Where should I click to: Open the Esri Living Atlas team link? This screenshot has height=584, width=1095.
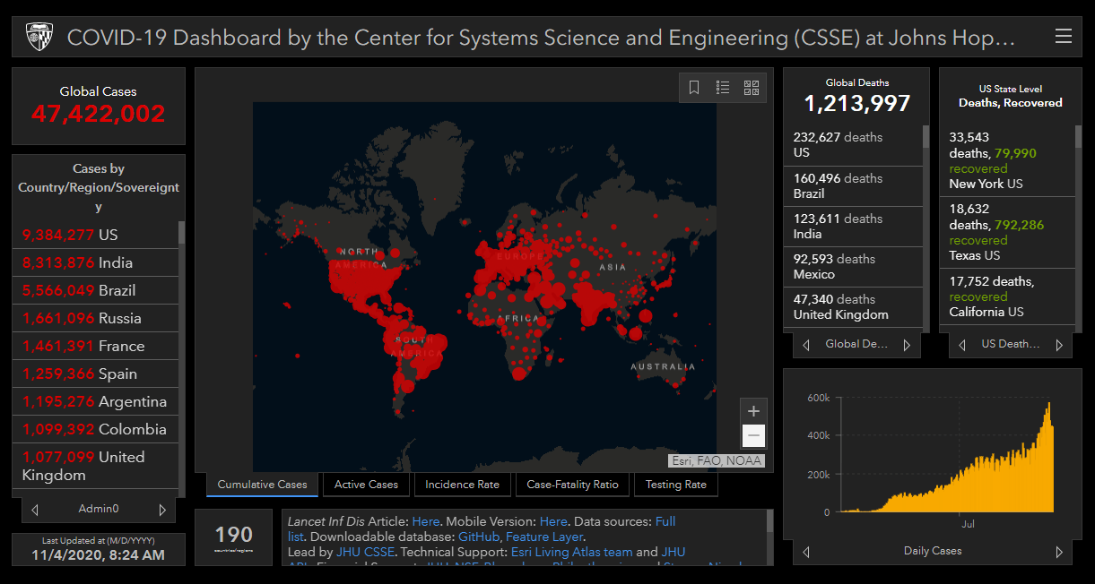click(571, 552)
